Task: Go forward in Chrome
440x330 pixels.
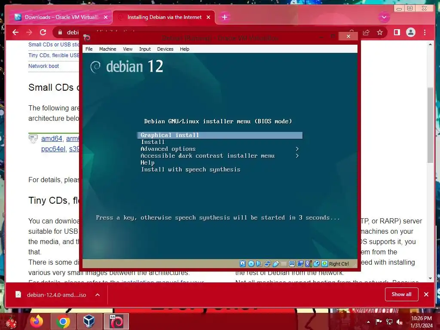Action: (29, 32)
